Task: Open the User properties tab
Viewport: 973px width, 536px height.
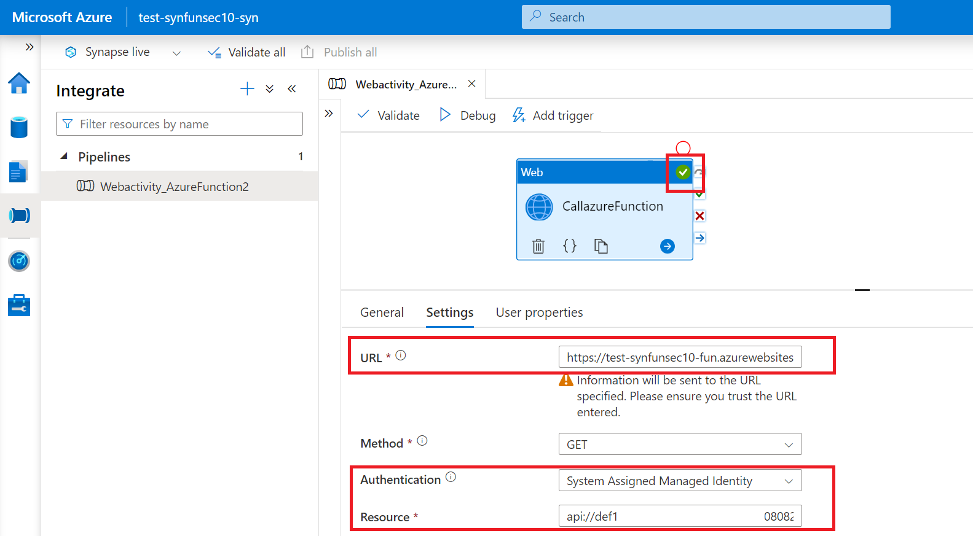Action: (539, 313)
